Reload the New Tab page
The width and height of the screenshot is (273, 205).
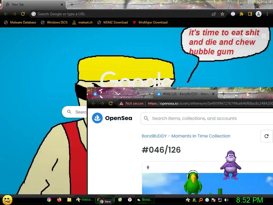(x=23, y=14)
